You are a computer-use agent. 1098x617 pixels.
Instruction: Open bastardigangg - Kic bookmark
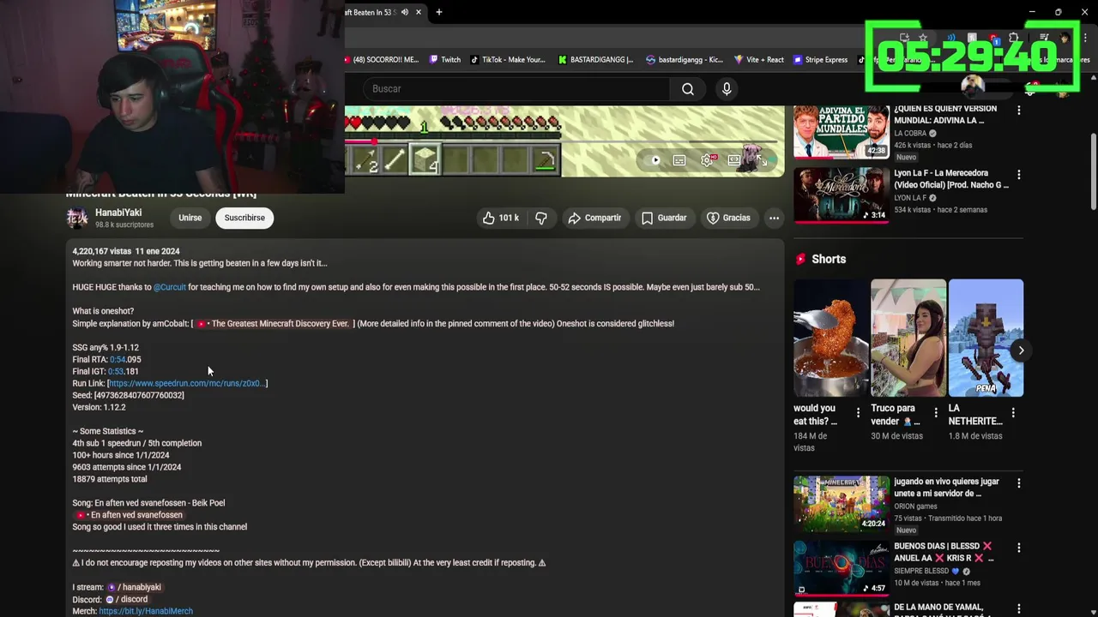(x=685, y=60)
